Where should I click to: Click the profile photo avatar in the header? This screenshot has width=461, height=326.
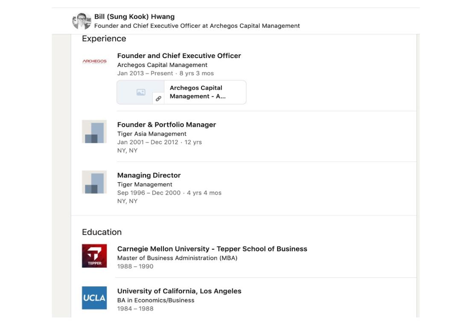[82, 21]
